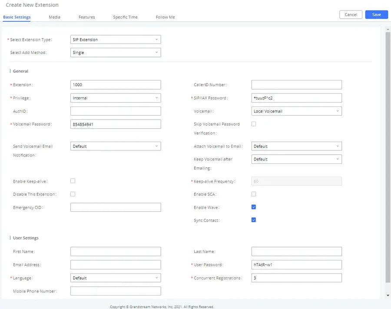This screenshot has height=309, width=391.
Task: Enable the Keep-alive checkbox
Action: point(73,181)
